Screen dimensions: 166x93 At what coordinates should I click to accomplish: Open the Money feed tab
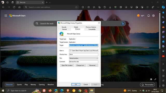pyautogui.click(x=33, y=84)
